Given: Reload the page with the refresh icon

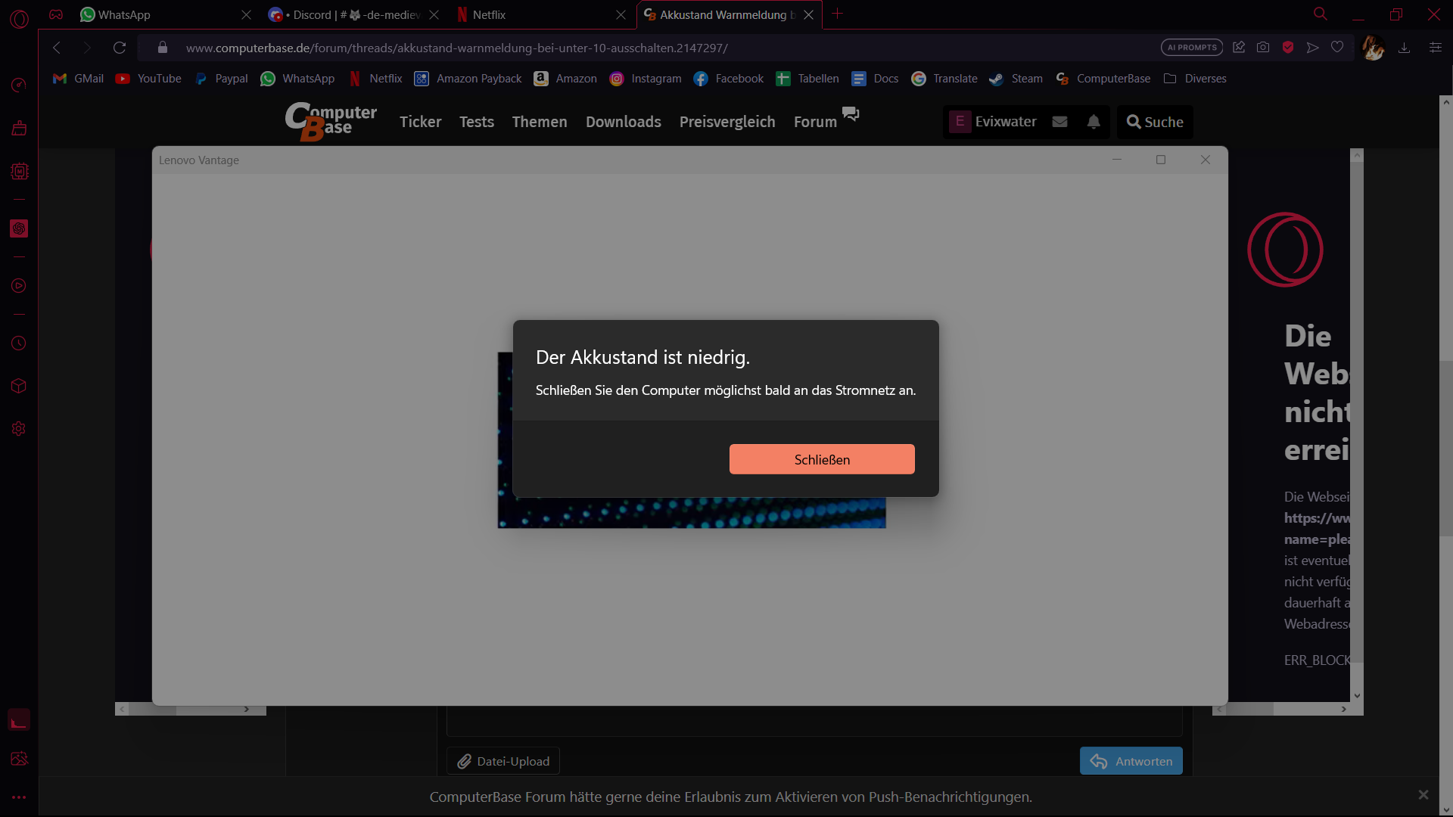Looking at the screenshot, I should (x=120, y=48).
